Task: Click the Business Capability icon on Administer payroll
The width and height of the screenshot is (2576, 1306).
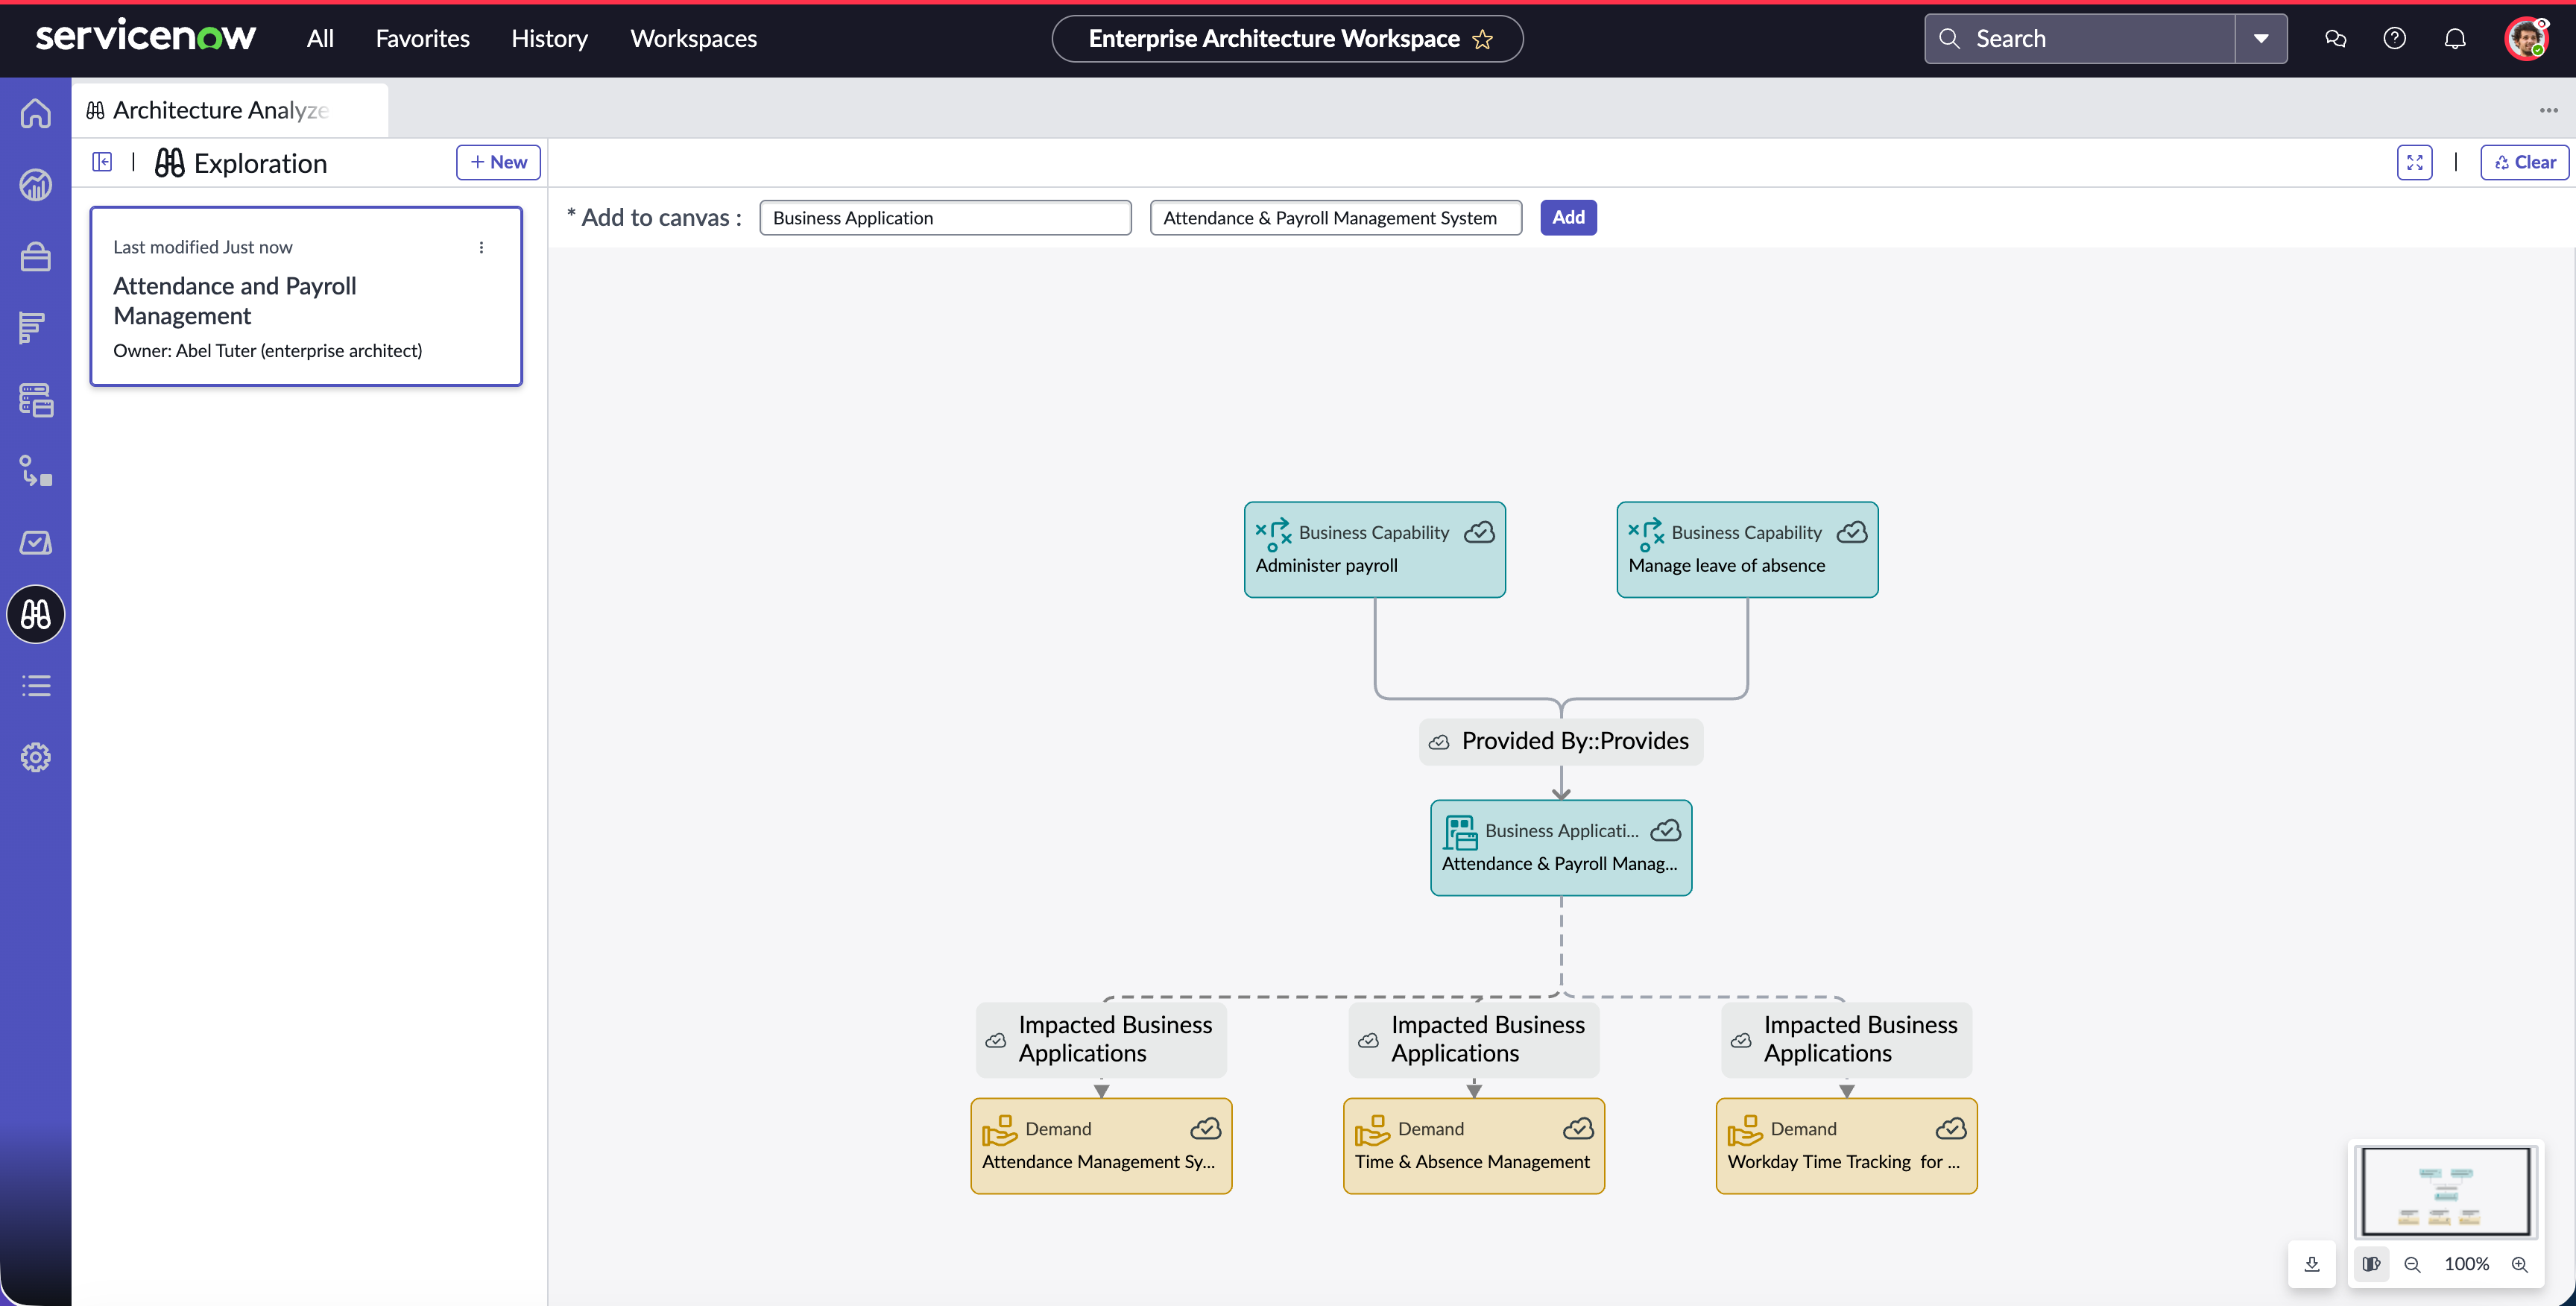Action: coord(1273,534)
